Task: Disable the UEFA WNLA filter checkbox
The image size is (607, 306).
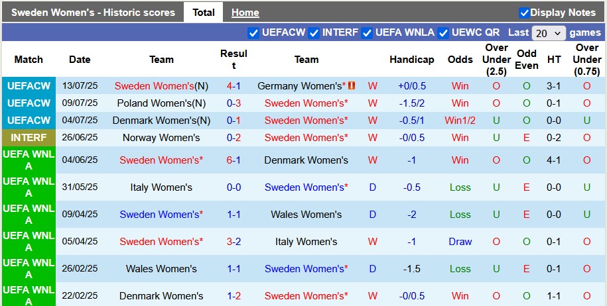Action: (367, 32)
